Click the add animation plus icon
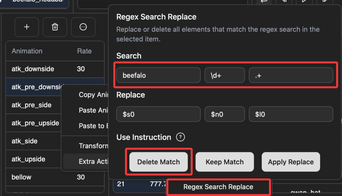This screenshot has height=196, width=342. tap(27, 27)
